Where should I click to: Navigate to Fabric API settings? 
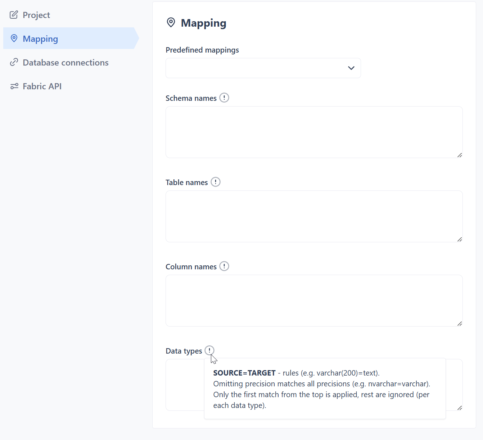click(42, 86)
